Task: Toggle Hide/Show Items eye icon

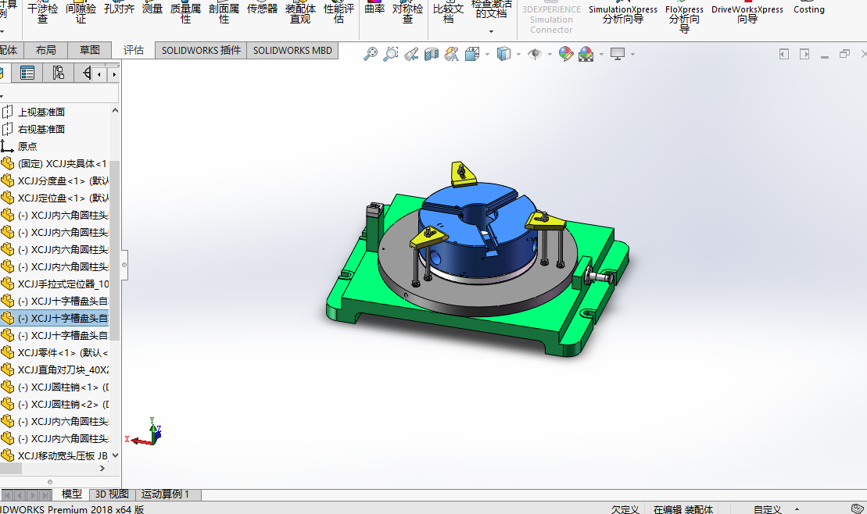Action: click(535, 54)
